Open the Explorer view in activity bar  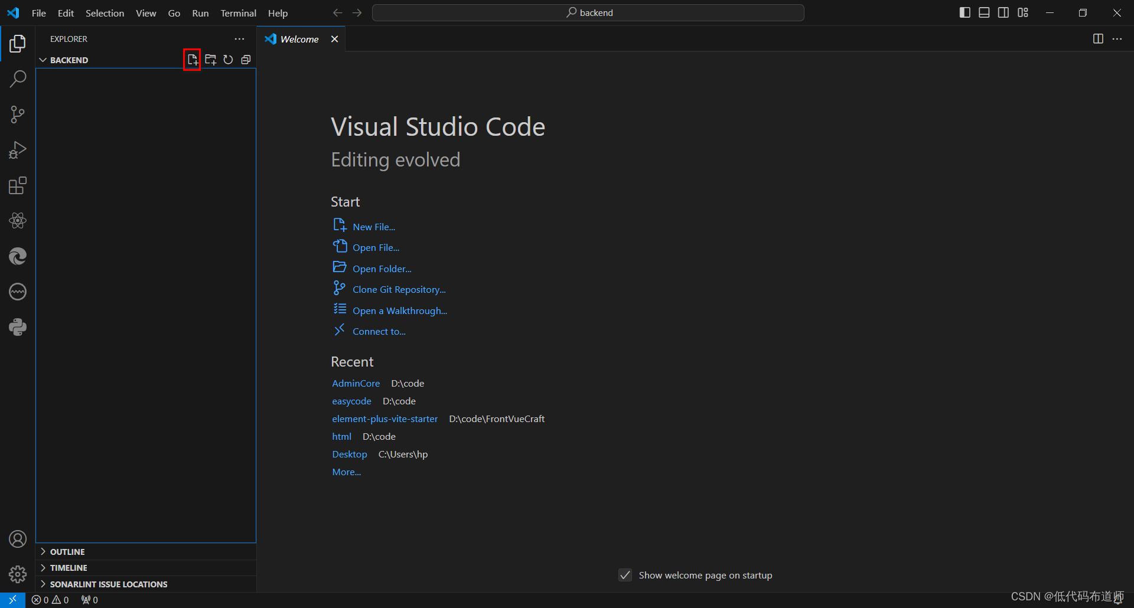(x=18, y=44)
